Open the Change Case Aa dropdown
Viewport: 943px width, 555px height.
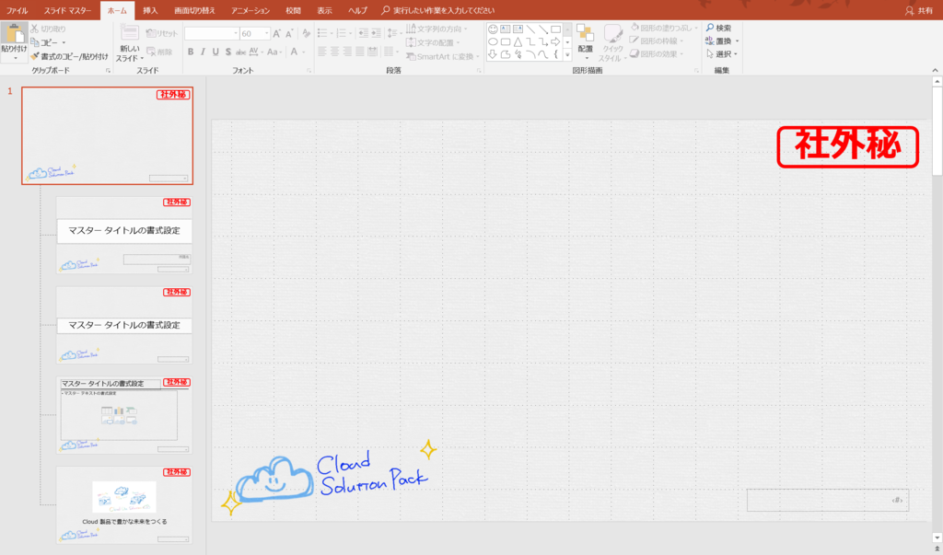click(274, 52)
